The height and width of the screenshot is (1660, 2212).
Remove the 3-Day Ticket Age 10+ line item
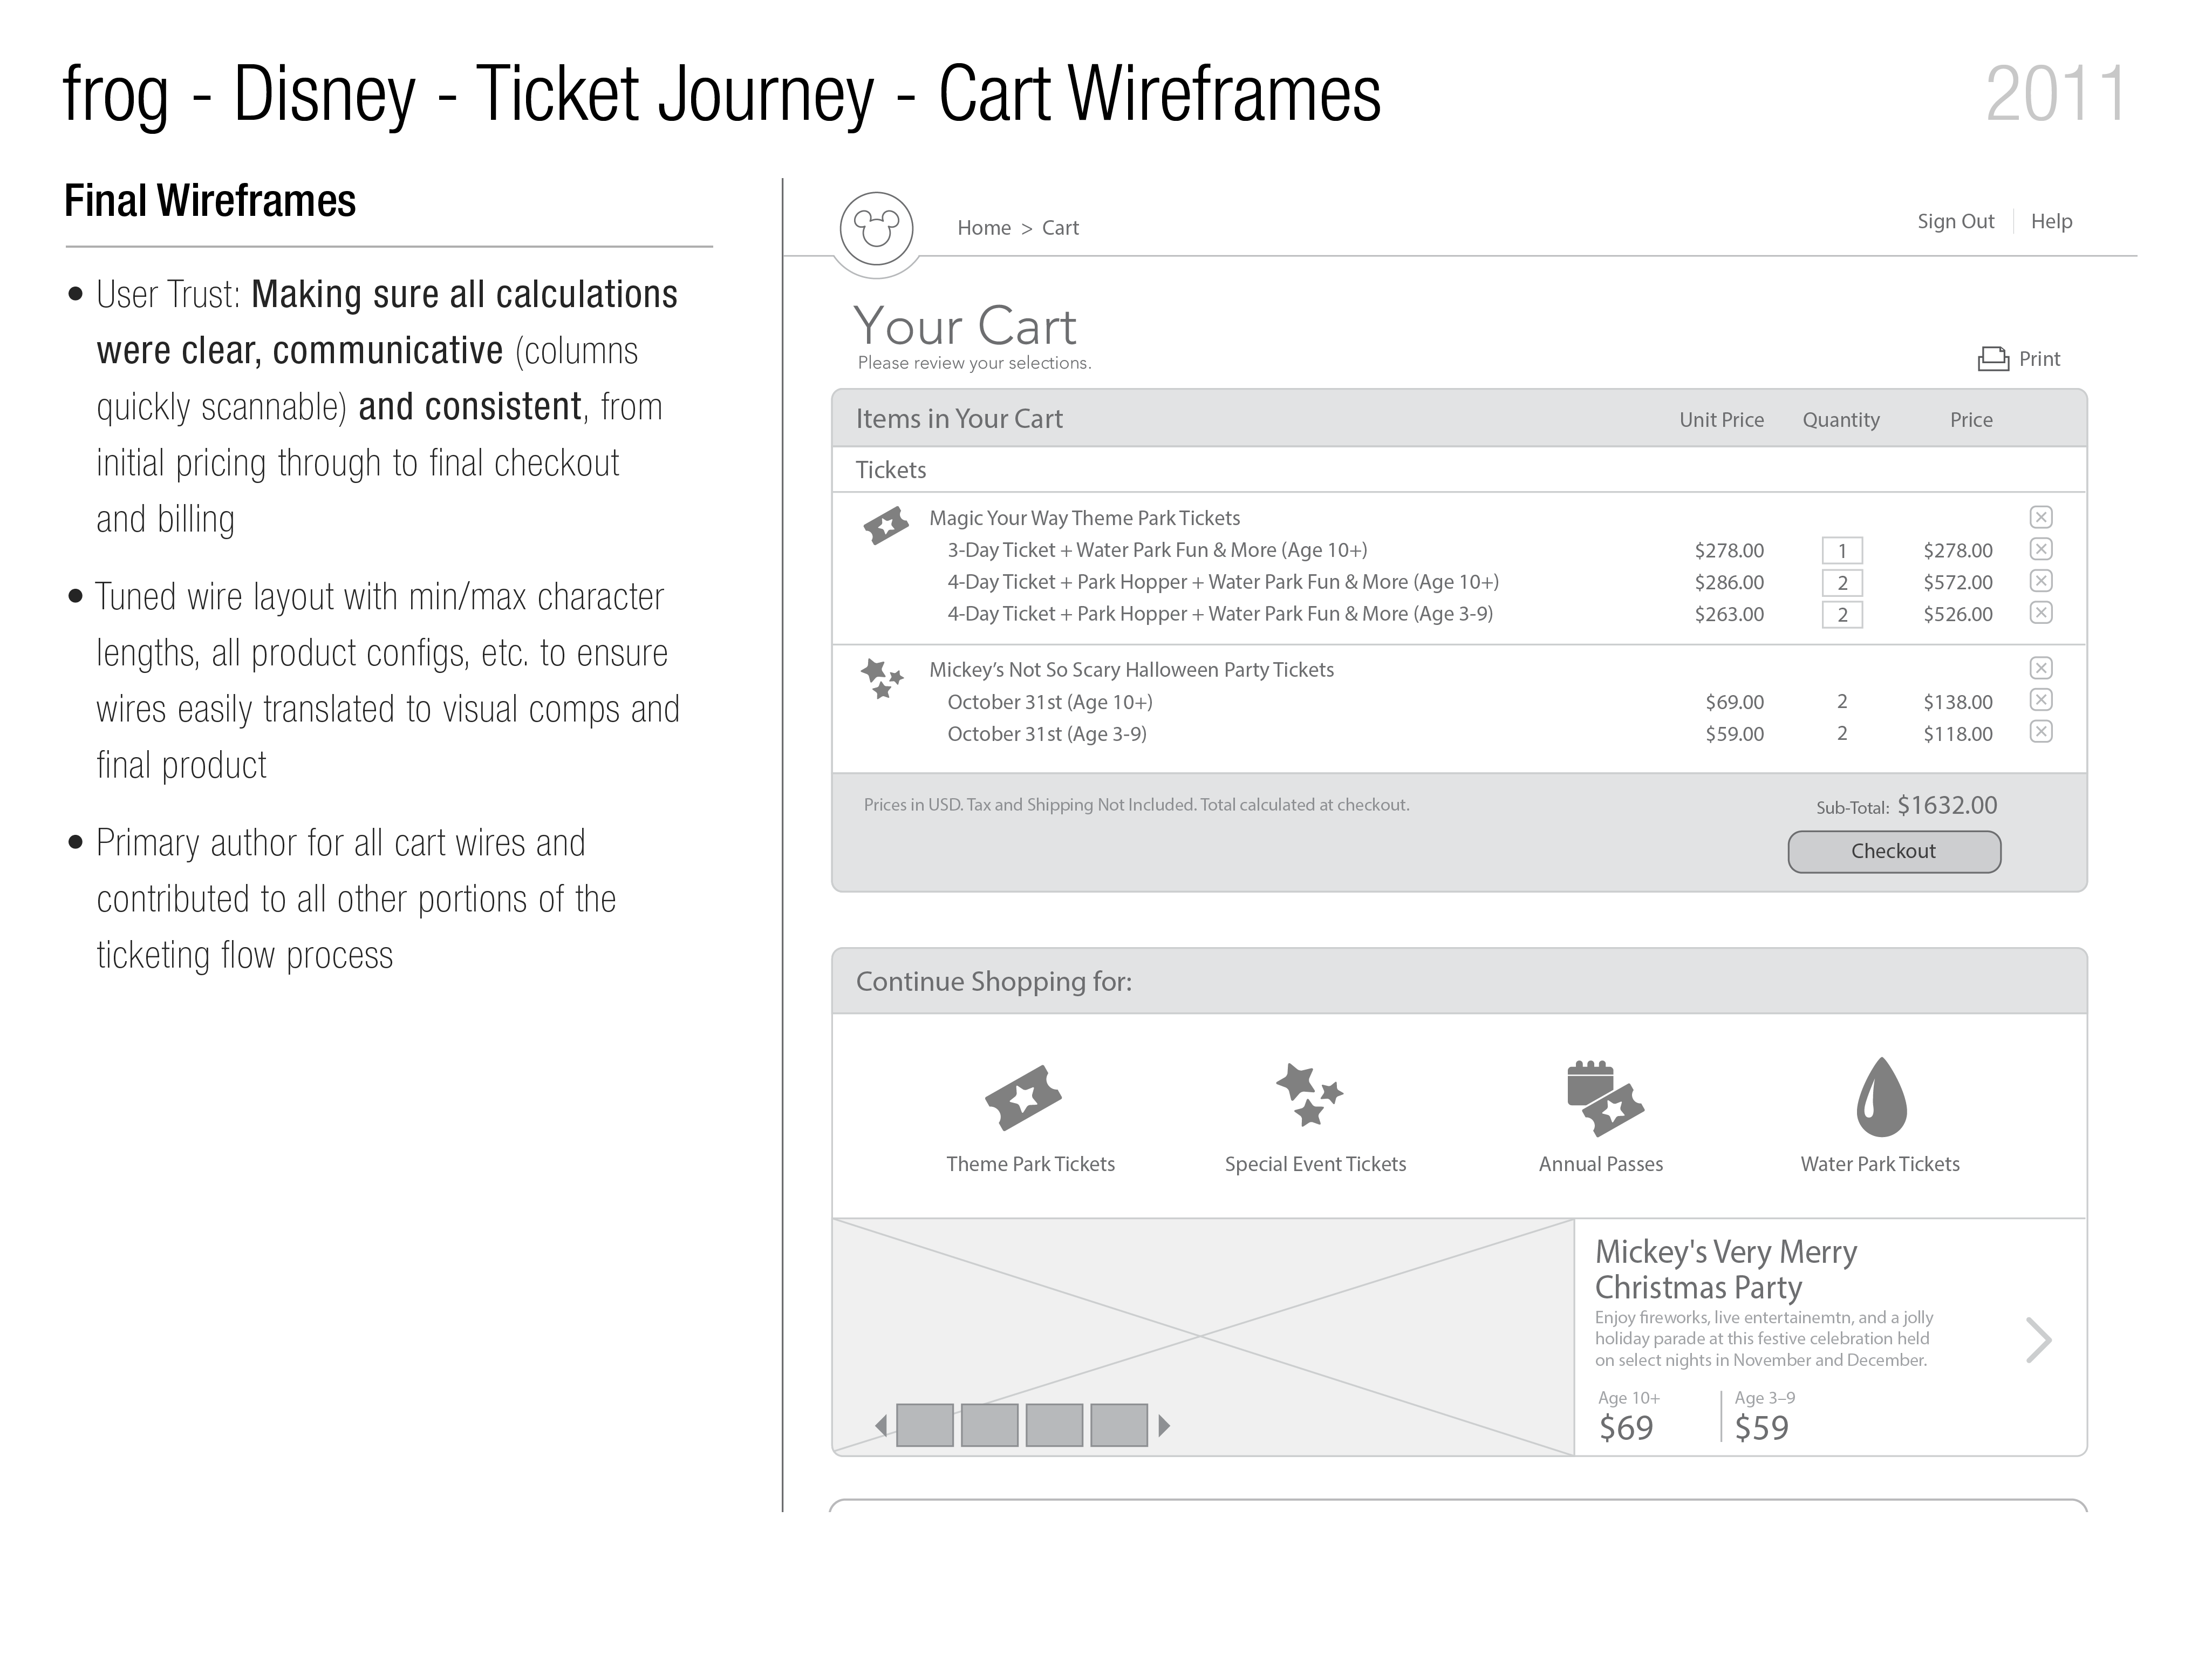2041,549
